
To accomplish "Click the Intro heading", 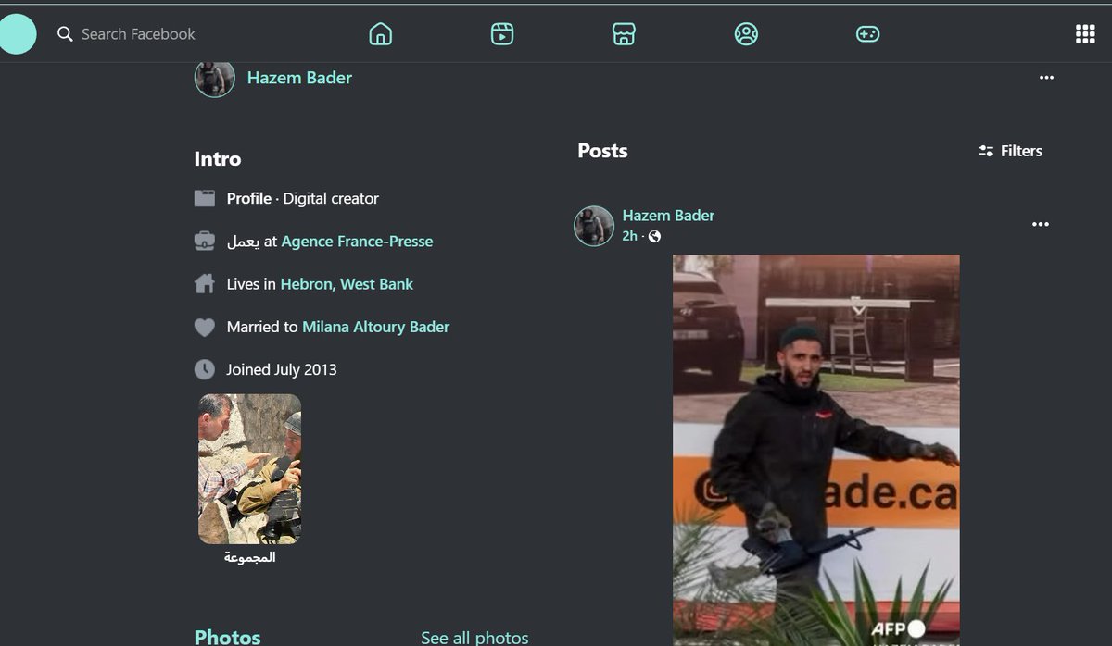I will (218, 159).
